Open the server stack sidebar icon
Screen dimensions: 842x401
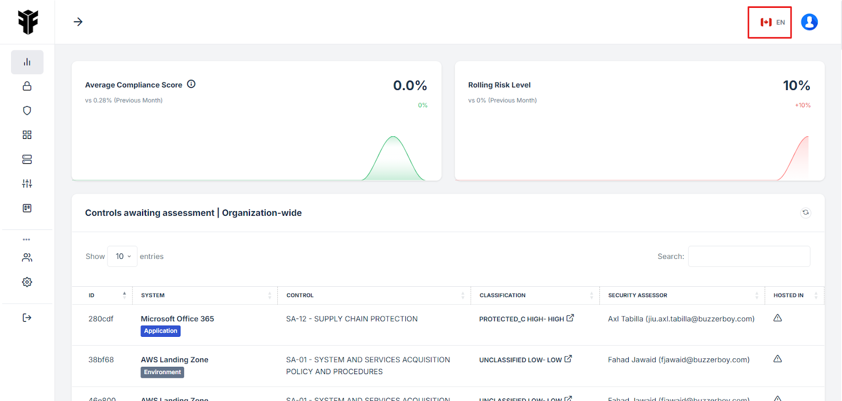[27, 159]
